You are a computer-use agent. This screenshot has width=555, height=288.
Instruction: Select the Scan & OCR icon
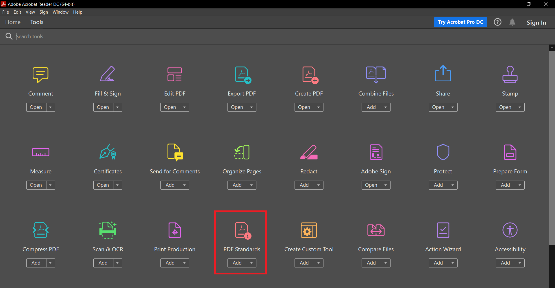[108, 230]
